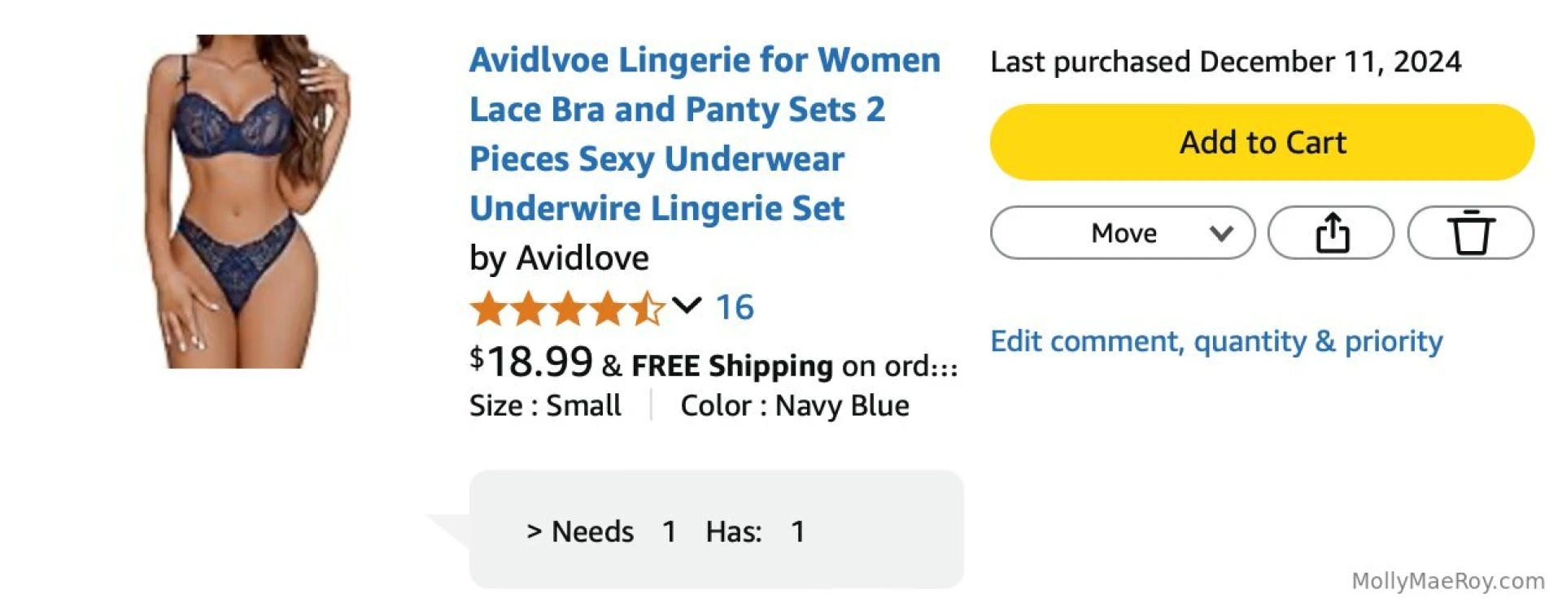View the 16 customer reviews
The height and width of the screenshot is (611, 1562).
[733, 307]
